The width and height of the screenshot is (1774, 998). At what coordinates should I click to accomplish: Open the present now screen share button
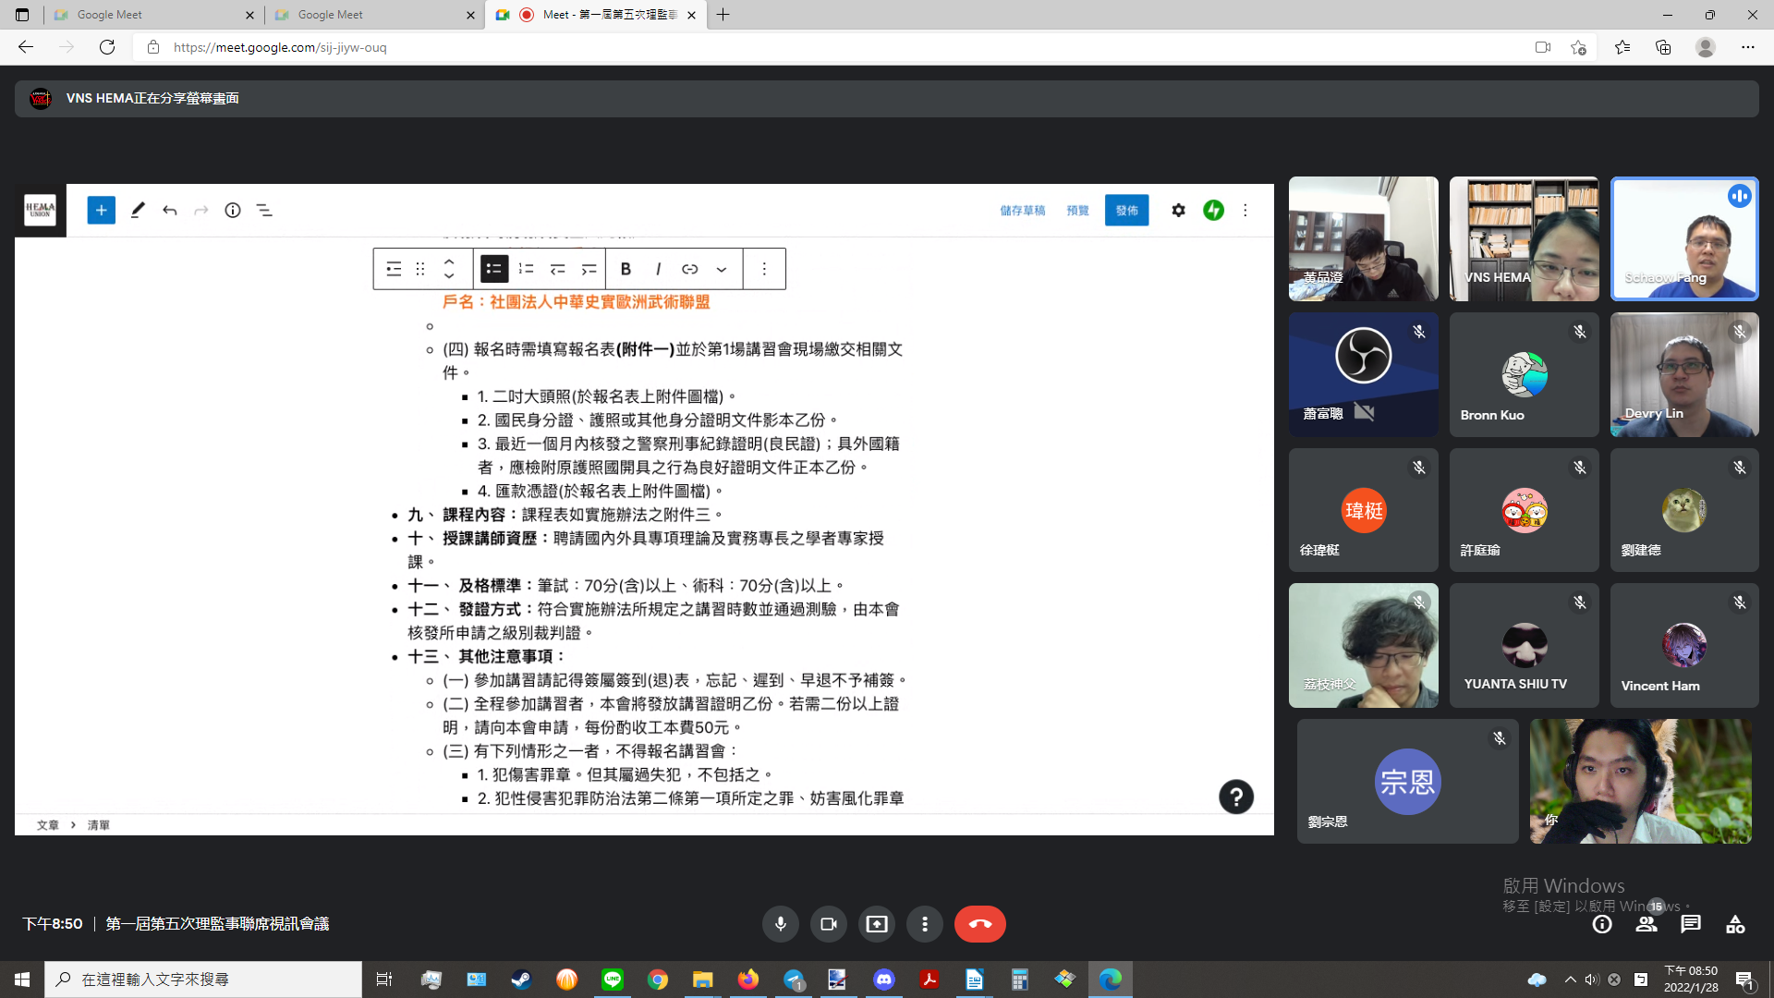[x=876, y=924]
